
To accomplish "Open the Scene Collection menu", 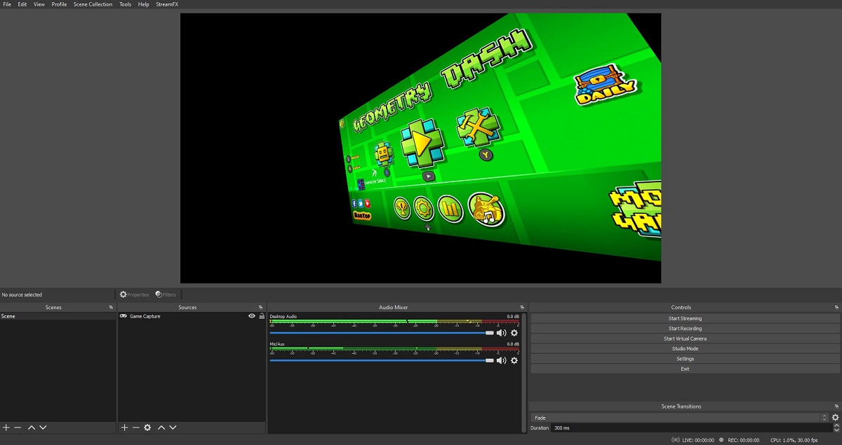I will click(93, 4).
